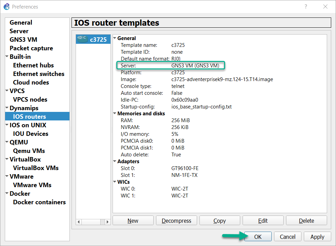Image resolution: width=336 pixels, height=246 pixels.
Task: Click the Default name format value R{0}
Action: [x=176, y=59]
